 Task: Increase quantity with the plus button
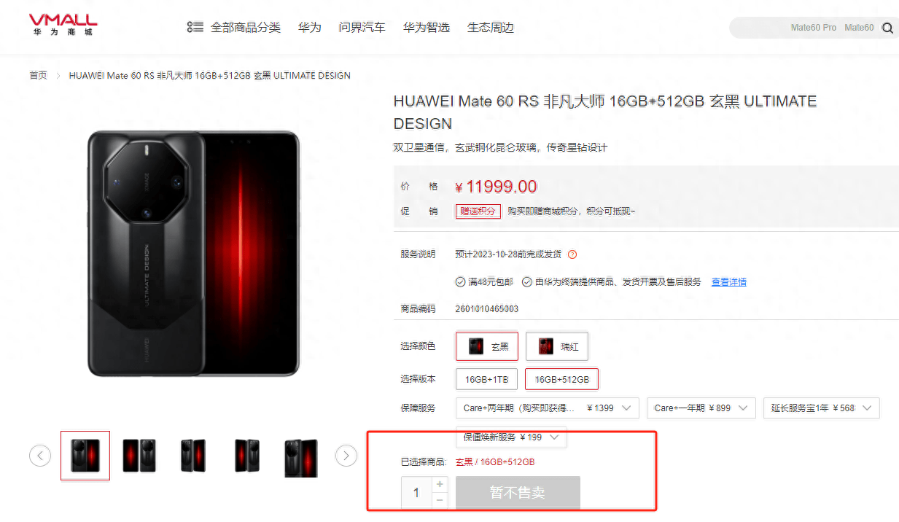tap(440, 484)
